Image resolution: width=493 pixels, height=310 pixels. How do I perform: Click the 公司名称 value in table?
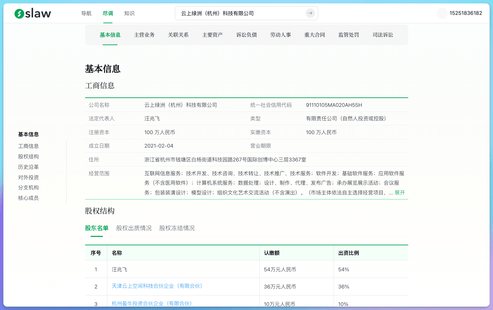click(181, 105)
